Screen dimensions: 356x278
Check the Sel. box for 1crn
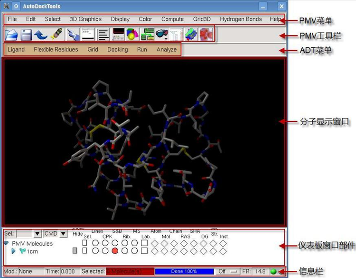[x=84, y=250]
